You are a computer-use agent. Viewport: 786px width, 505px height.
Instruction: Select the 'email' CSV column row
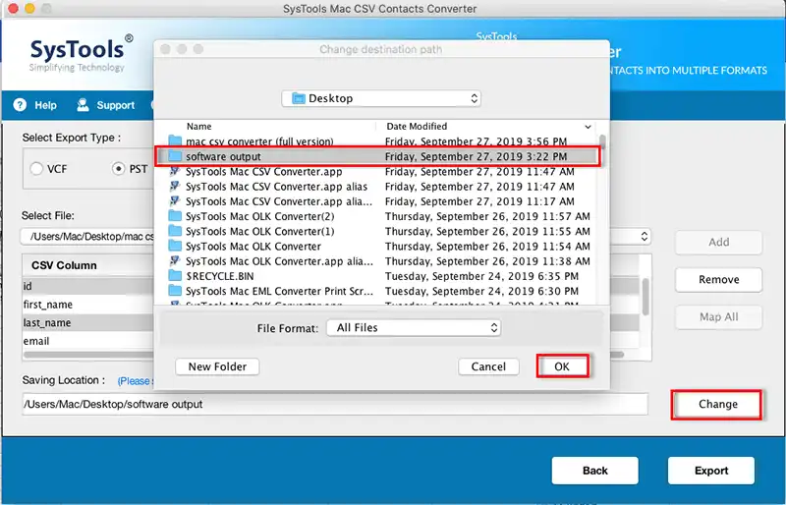coord(87,341)
